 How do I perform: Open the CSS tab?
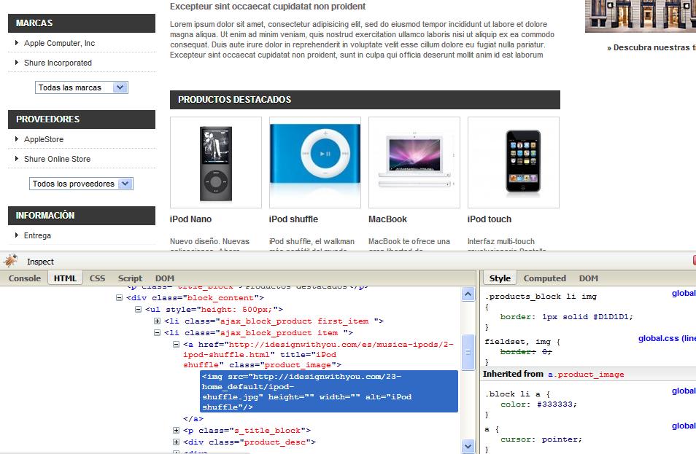(x=97, y=278)
